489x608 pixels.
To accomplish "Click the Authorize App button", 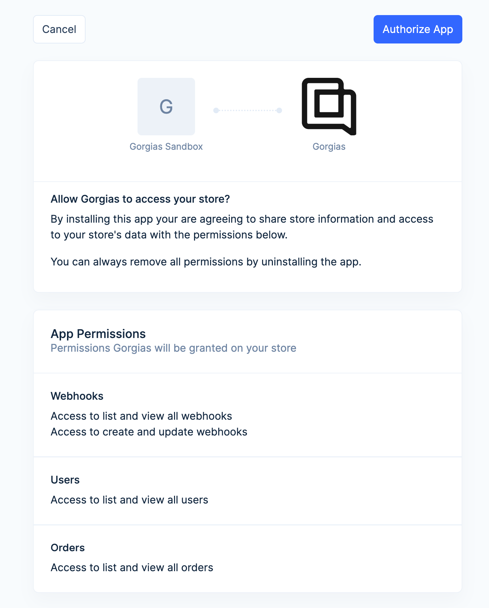I will click(x=418, y=29).
